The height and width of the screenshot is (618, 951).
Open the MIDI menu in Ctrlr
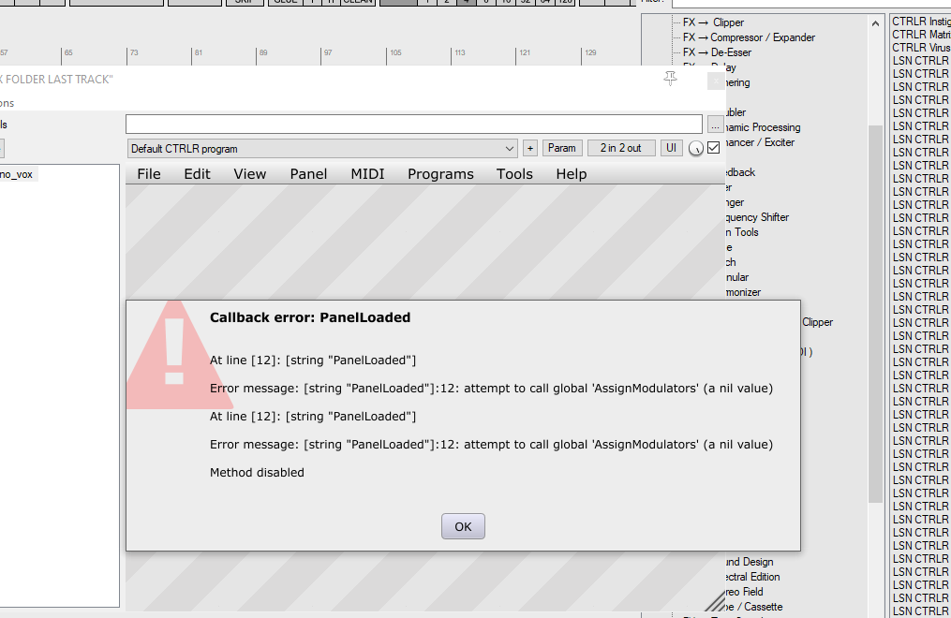coord(366,173)
